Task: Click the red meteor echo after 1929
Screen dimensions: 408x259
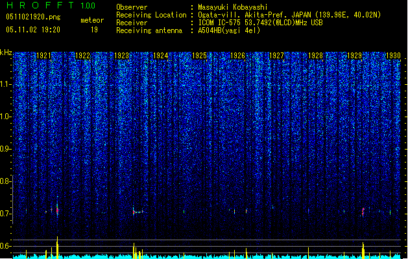Action: pyautogui.click(x=363, y=212)
